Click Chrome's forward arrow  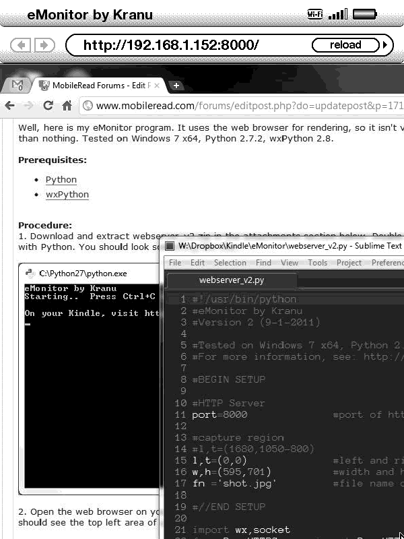[29, 106]
